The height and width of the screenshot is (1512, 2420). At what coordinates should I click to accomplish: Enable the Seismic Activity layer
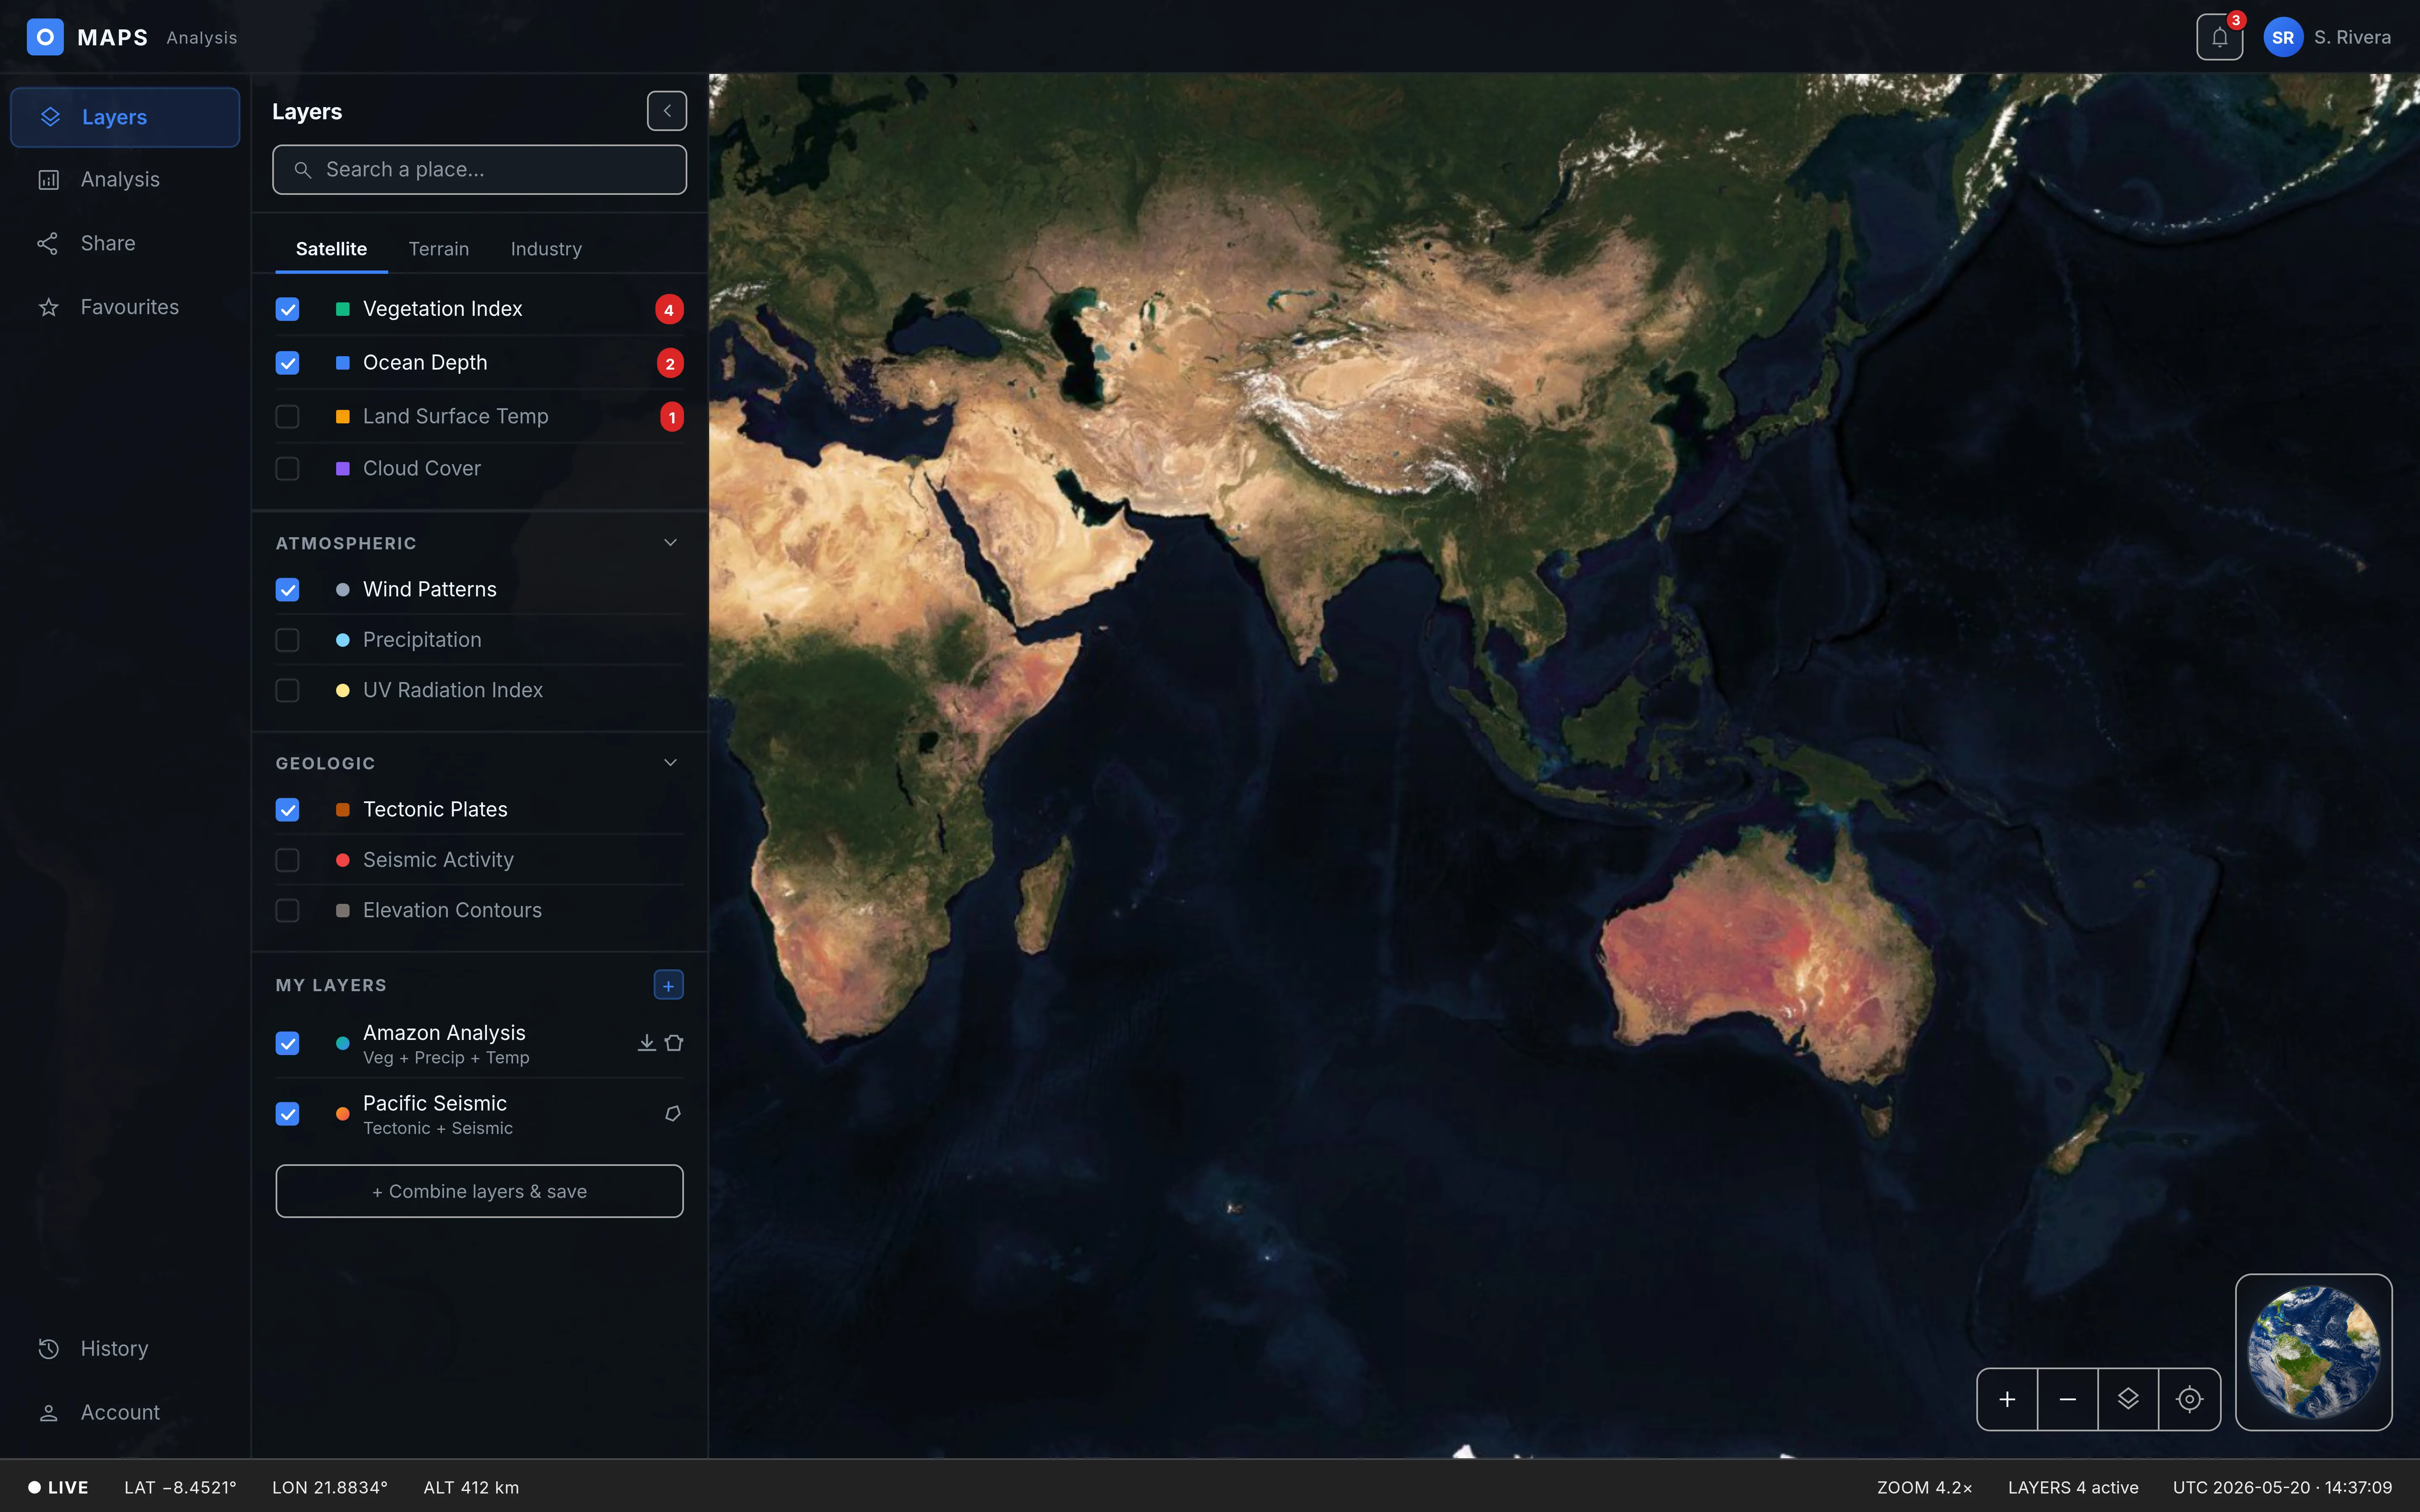tap(287, 860)
